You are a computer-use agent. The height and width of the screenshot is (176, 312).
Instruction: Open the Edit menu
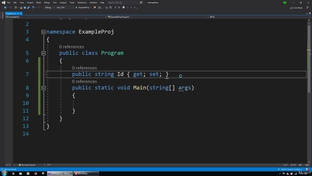[x=15, y=2]
